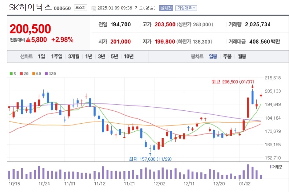Click the 01/02 date axis label
This screenshot has height=192, width=289.
[245, 184]
